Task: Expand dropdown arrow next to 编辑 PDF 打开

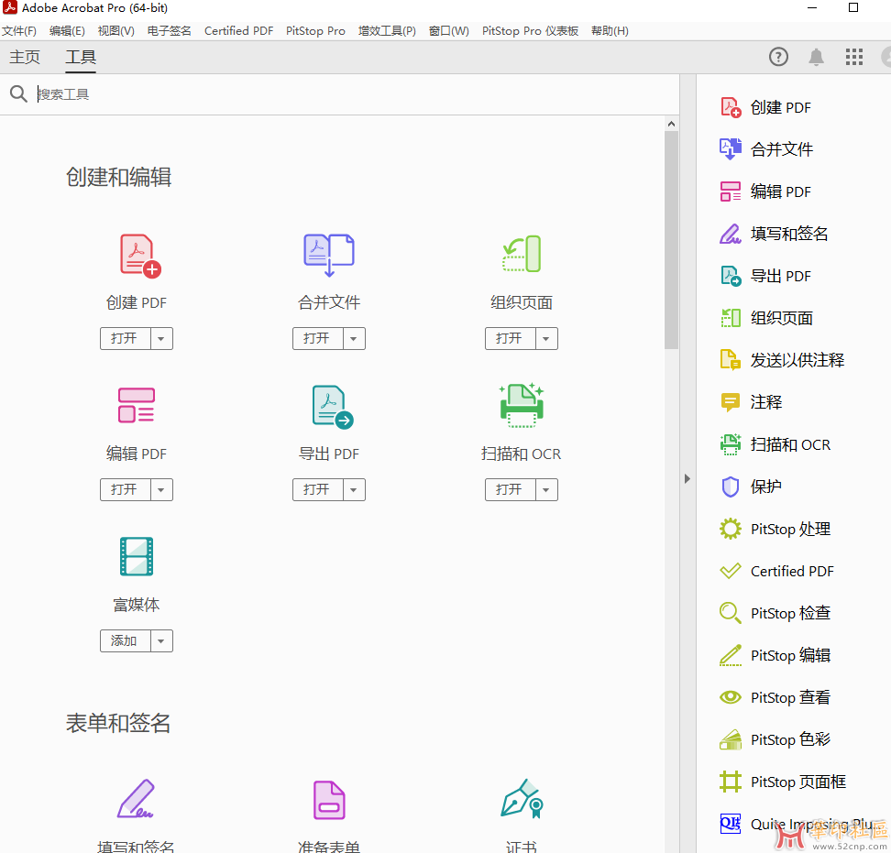Action: (x=161, y=489)
